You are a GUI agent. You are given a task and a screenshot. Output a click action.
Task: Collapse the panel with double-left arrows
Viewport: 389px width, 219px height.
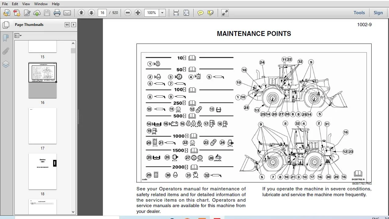click(67, 25)
